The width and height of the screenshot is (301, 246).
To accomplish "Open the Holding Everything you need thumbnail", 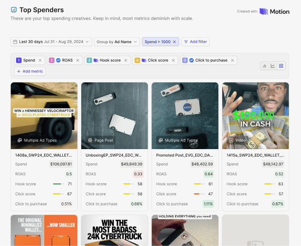I will click(x=185, y=230).
